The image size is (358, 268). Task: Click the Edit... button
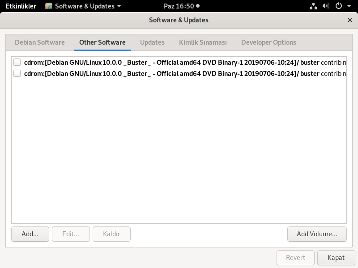71,234
